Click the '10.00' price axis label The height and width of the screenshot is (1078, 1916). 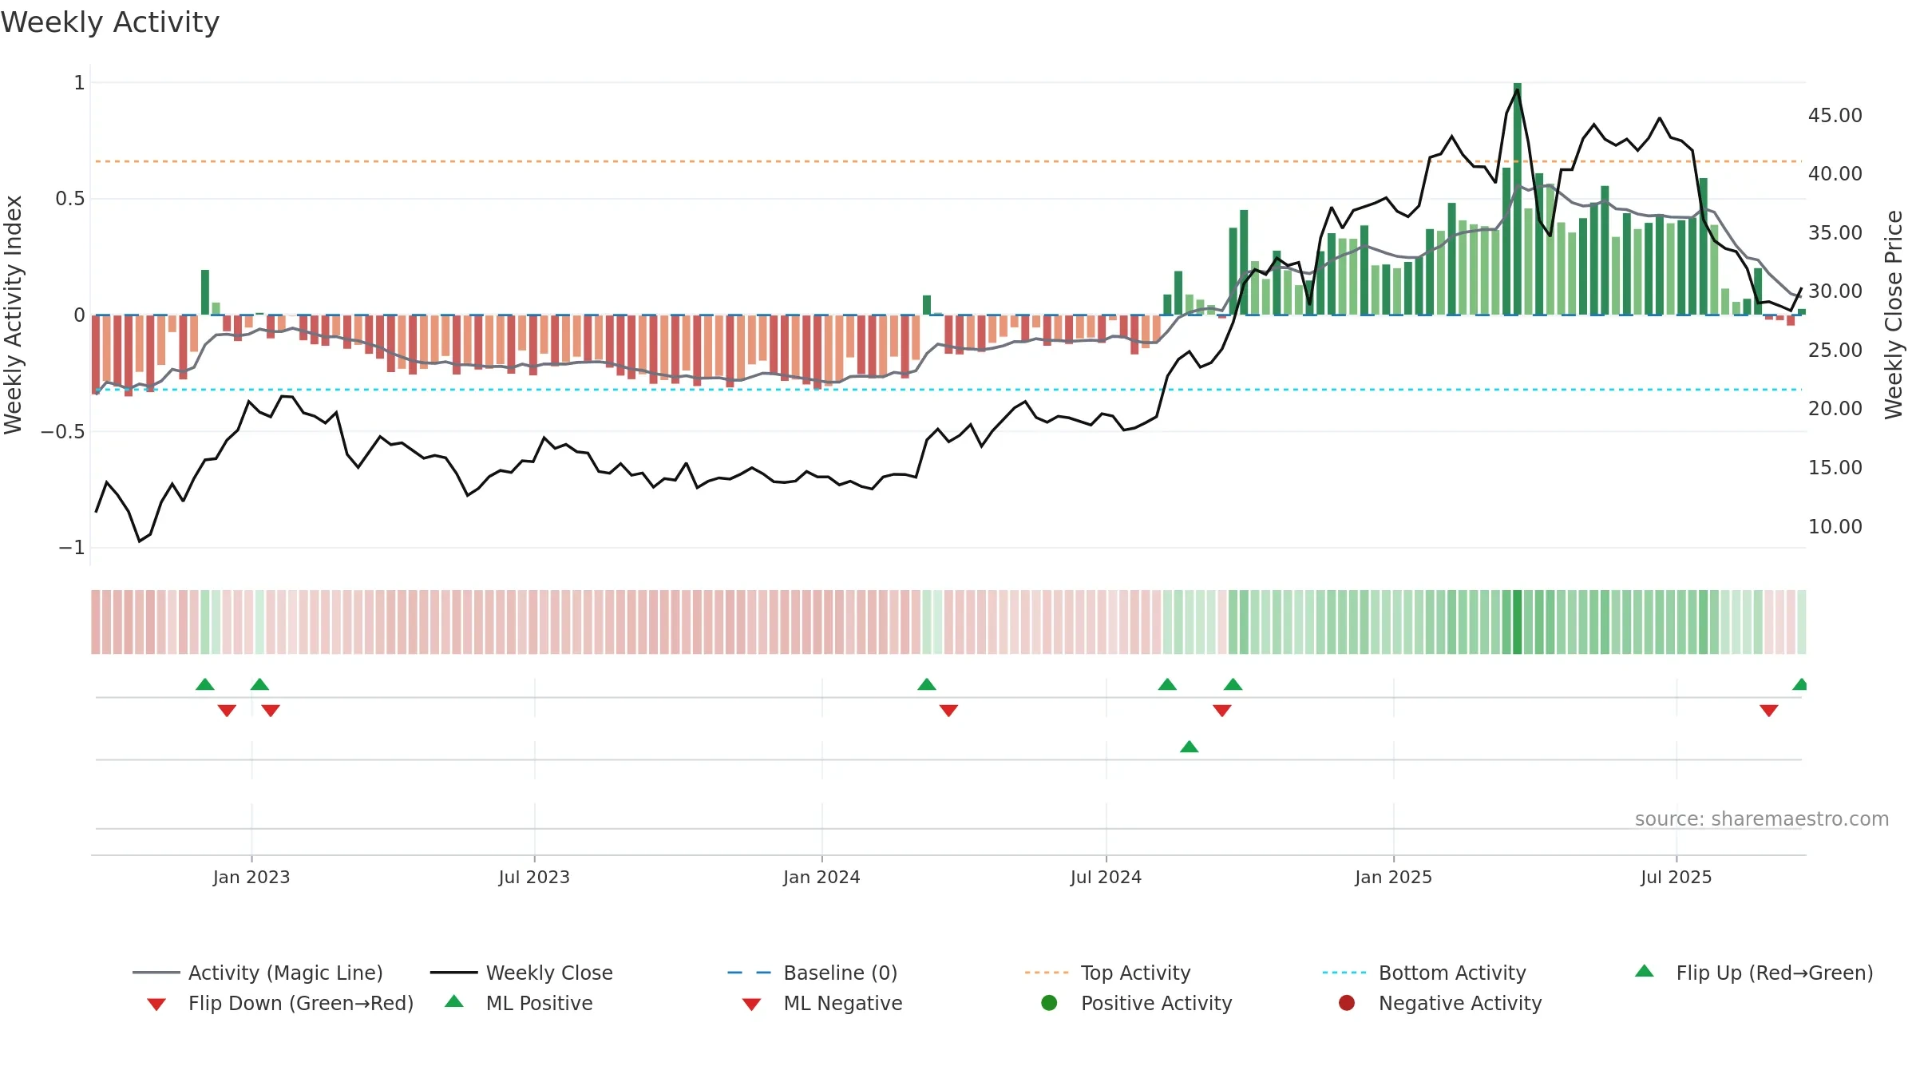click(x=1835, y=526)
